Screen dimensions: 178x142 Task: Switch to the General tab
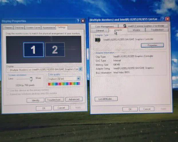coord(100,31)
